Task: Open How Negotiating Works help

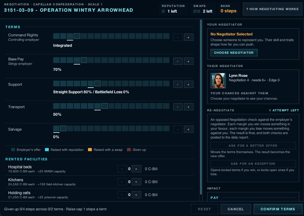Action: 272,9
